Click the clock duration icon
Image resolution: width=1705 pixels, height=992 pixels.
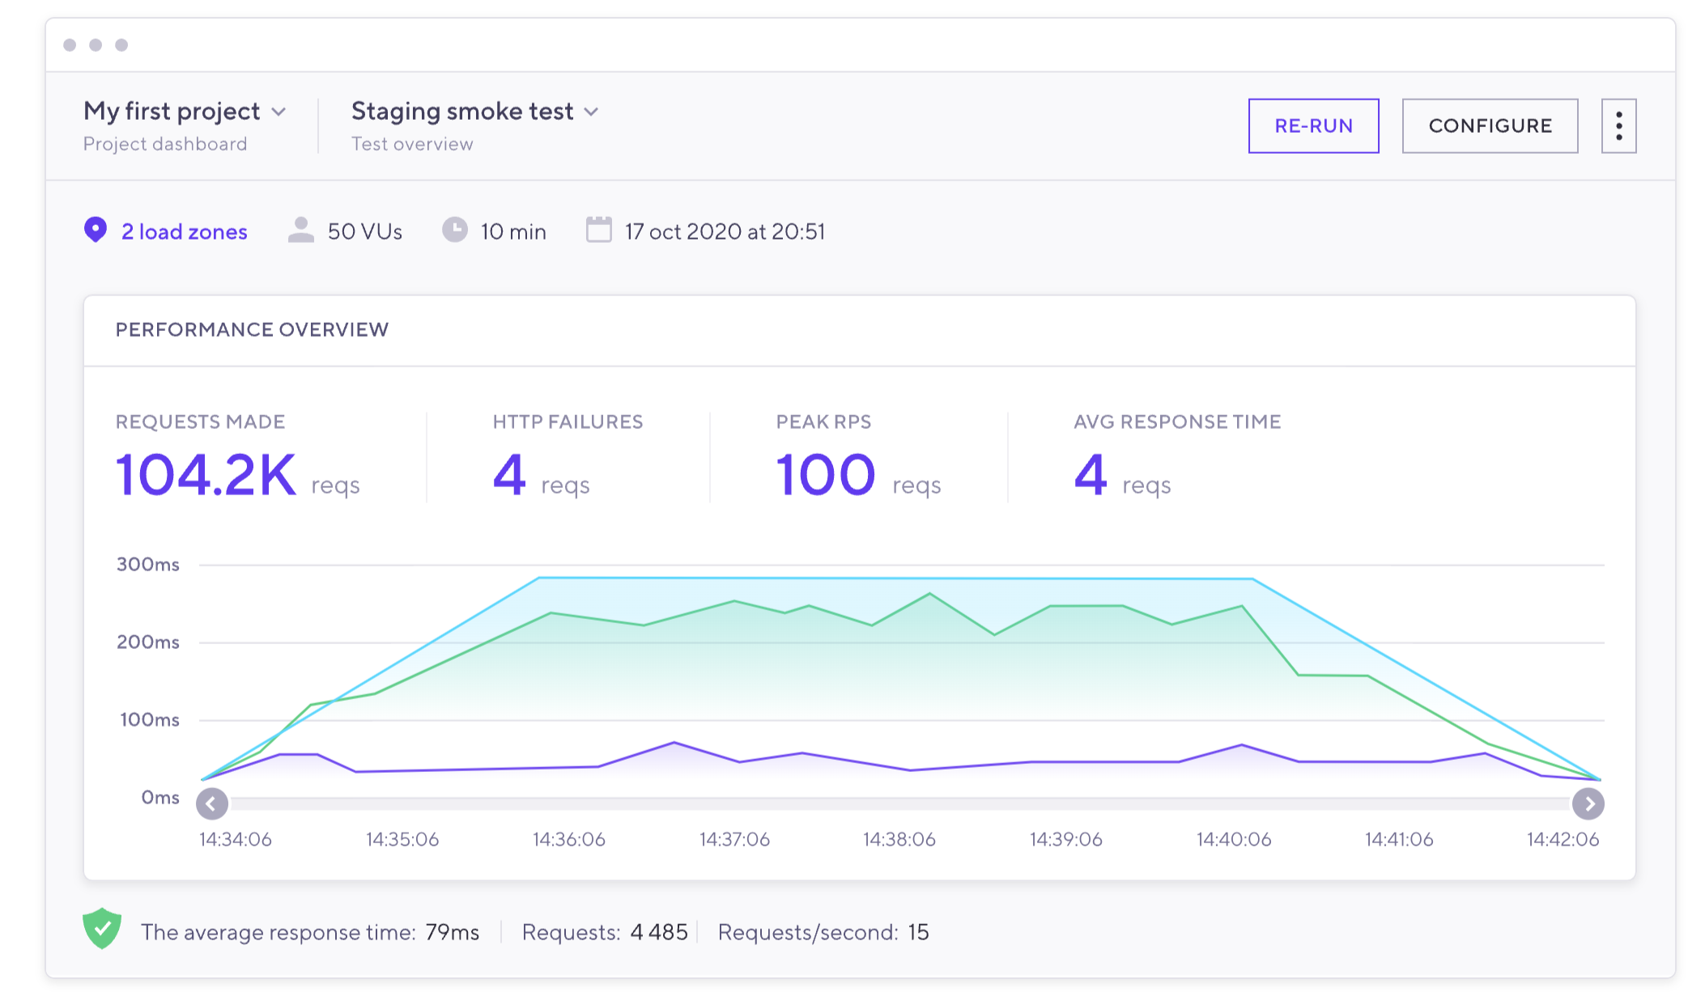pyautogui.click(x=454, y=231)
